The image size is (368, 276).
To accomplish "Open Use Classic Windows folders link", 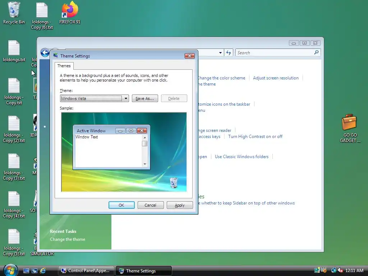I will (x=241, y=157).
